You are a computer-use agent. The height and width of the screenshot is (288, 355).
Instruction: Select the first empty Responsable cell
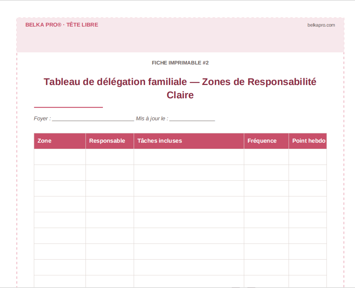pyautogui.click(x=109, y=156)
